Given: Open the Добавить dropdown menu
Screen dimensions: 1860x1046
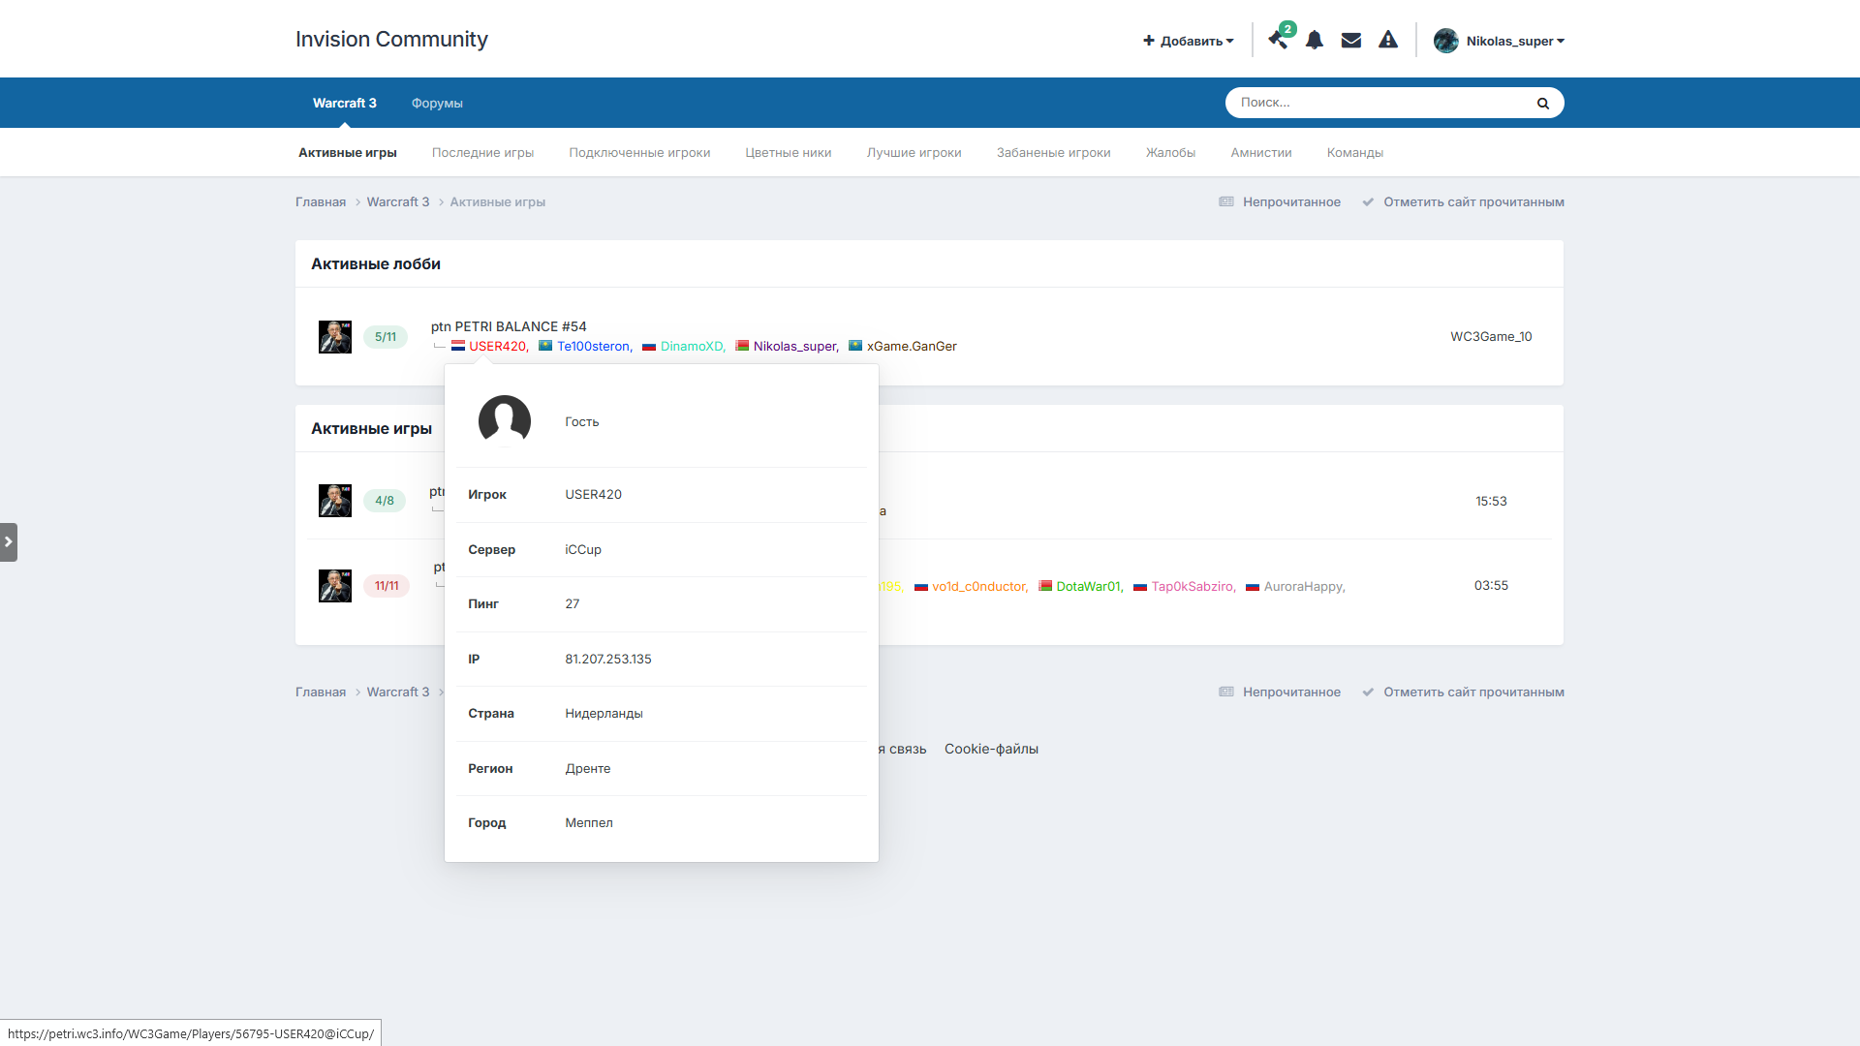Looking at the screenshot, I should pyautogui.click(x=1189, y=41).
